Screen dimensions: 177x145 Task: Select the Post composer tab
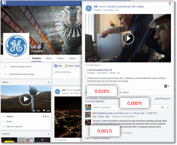tap(58, 66)
